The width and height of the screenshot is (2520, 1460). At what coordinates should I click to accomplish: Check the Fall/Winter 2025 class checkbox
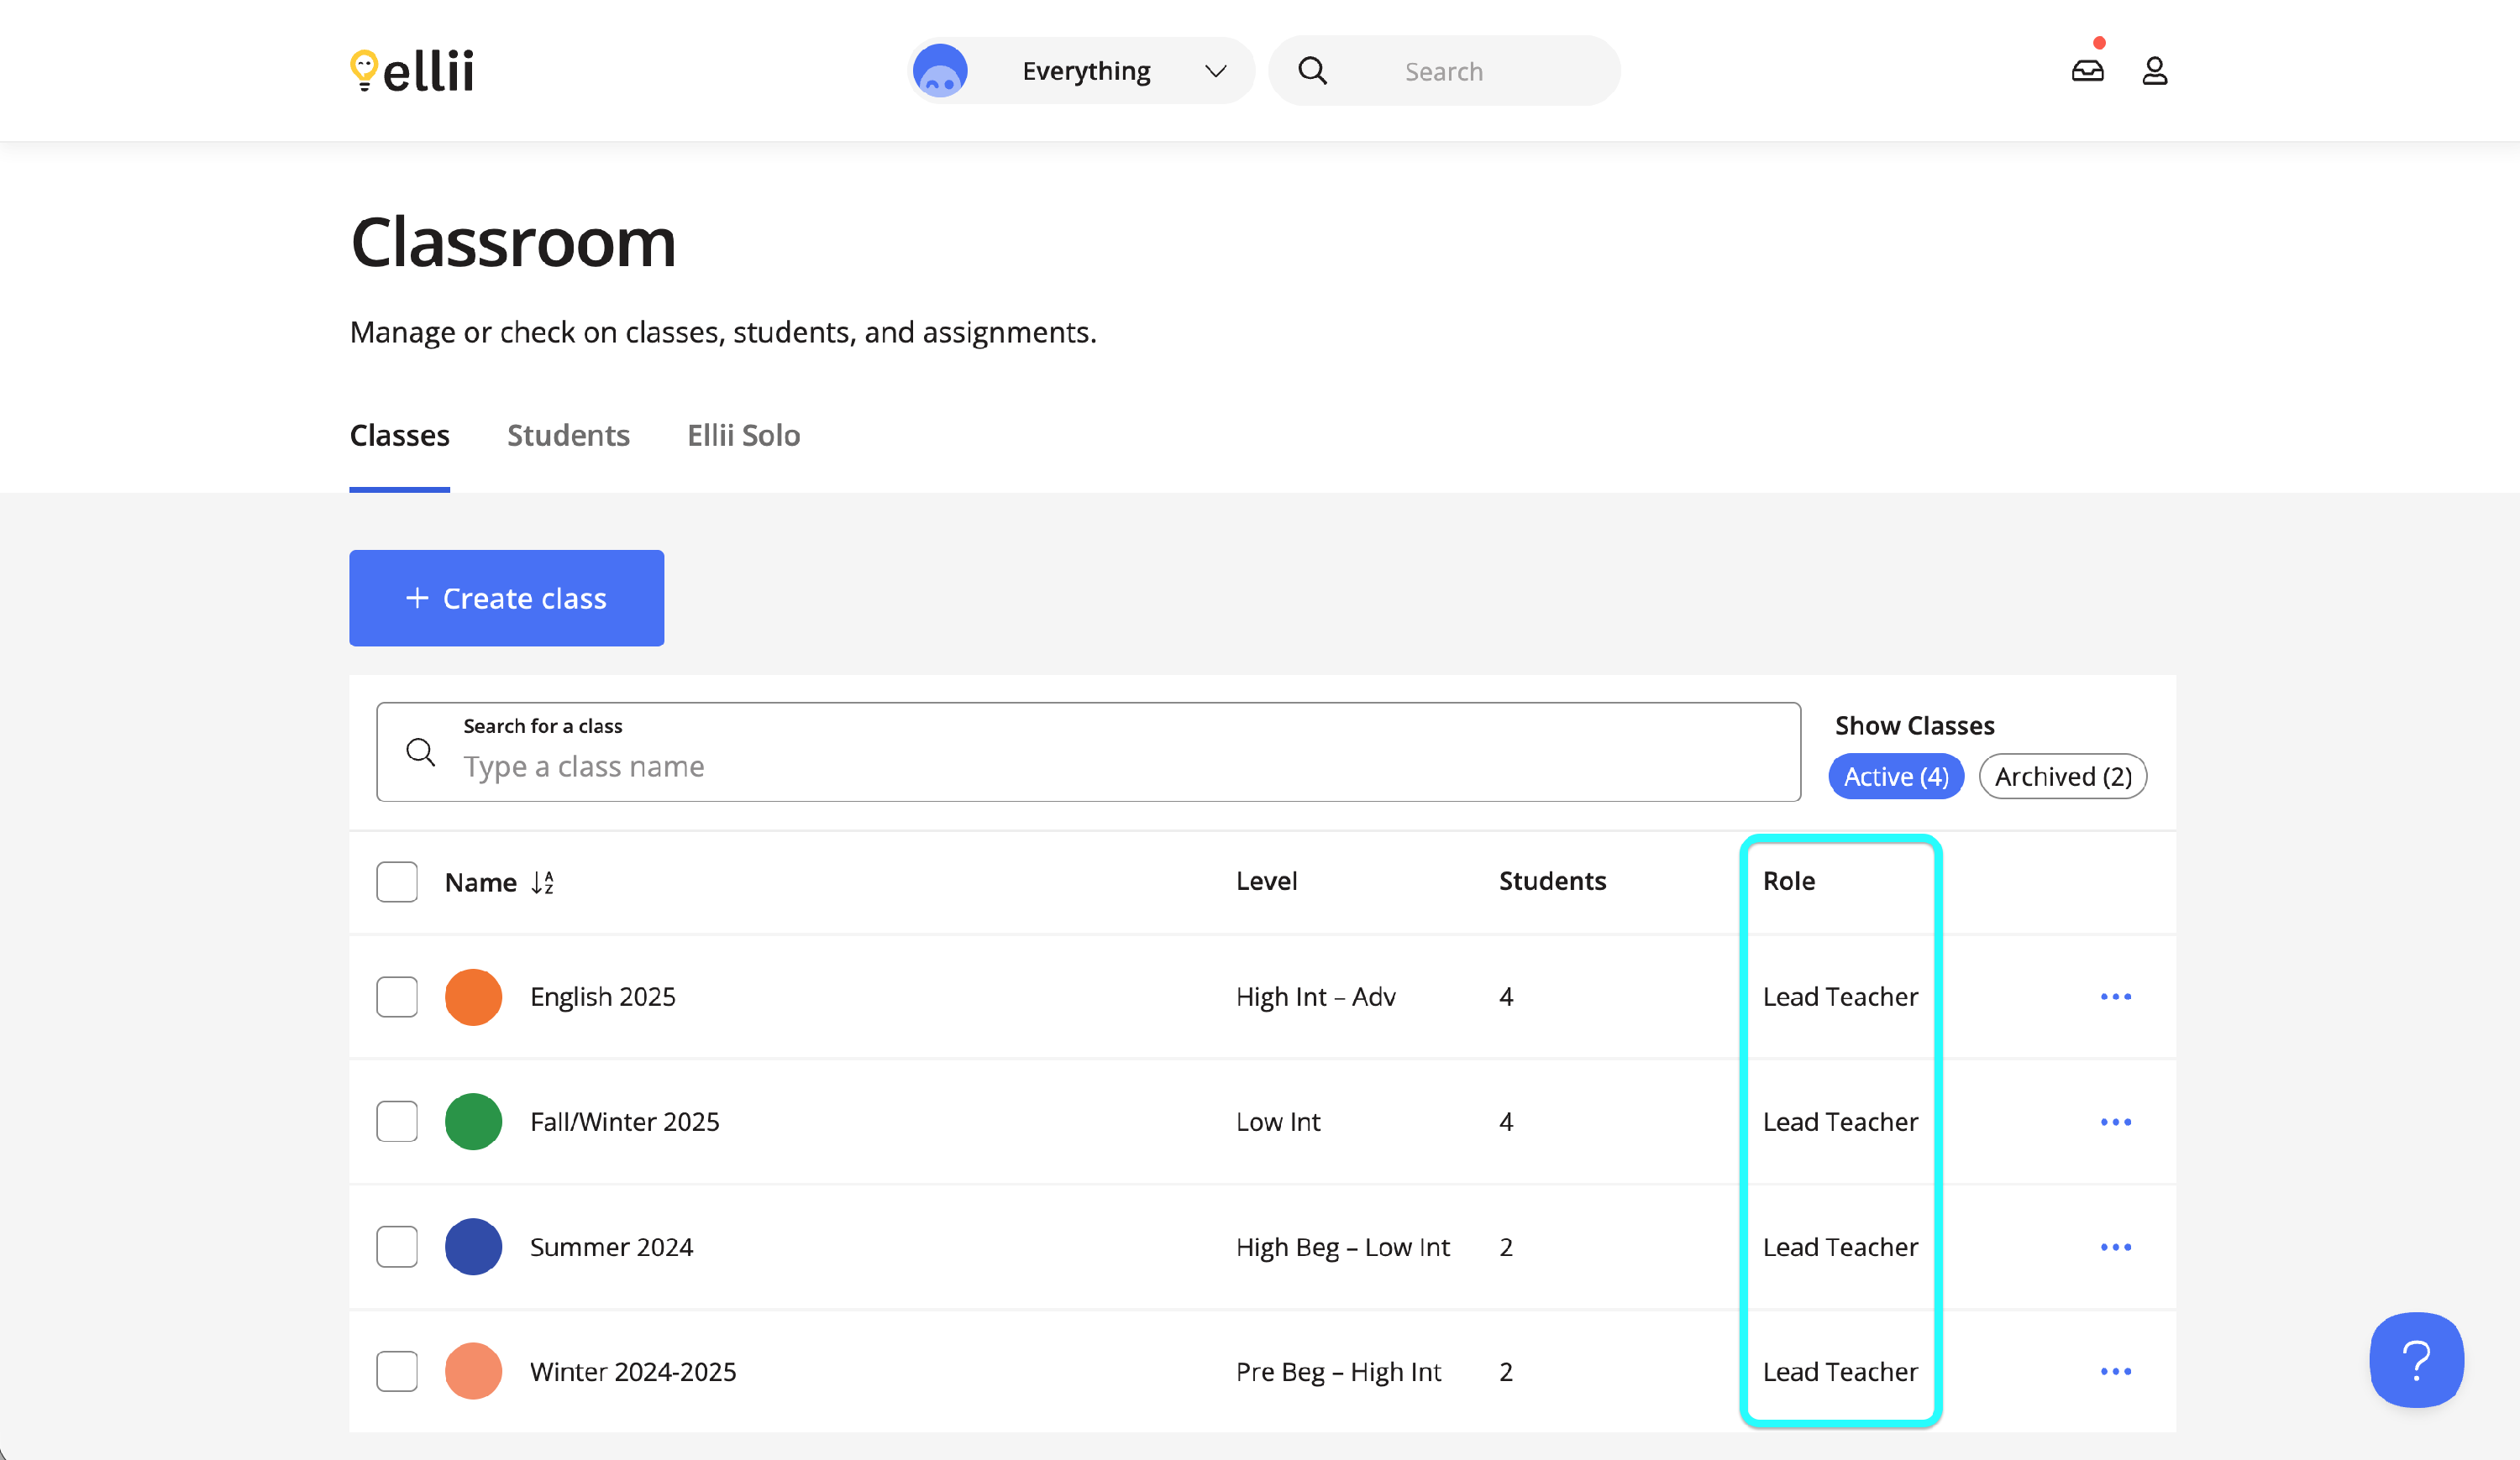tap(397, 1121)
